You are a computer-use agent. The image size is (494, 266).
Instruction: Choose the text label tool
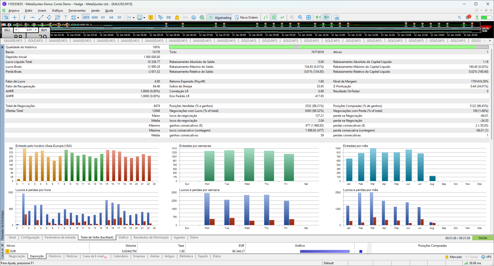[x=66, y=18]
